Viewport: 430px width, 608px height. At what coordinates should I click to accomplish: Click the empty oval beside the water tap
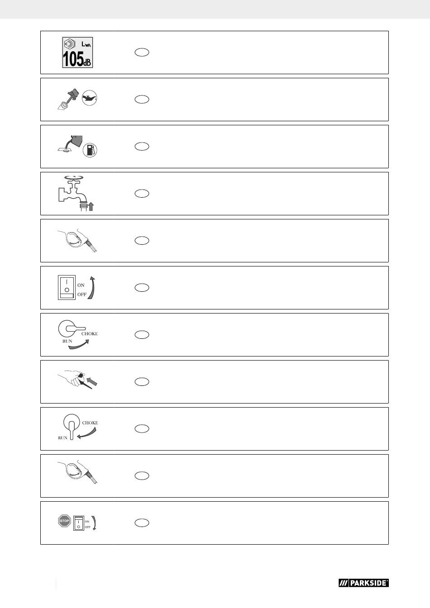(x=142, y=194)
